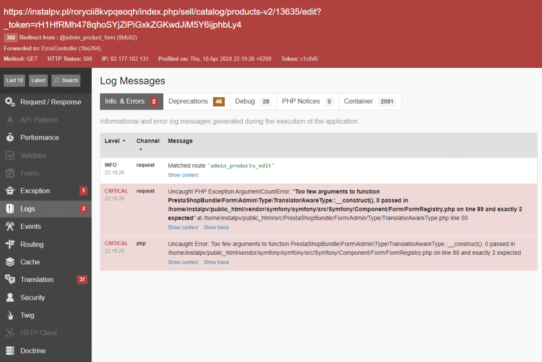Click the Routing signpost icon

pyautogui.click(x=10, y=244)
